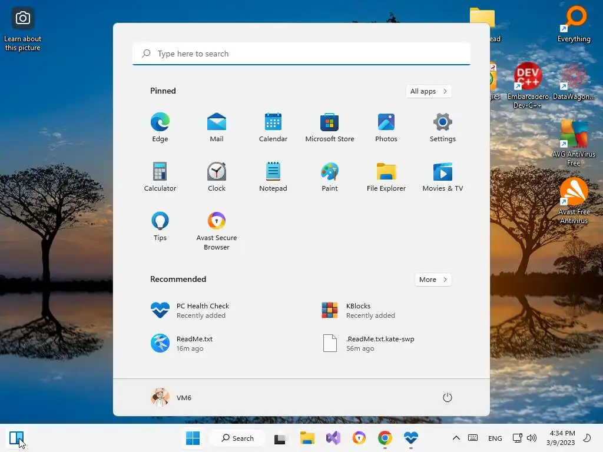Launch Avast Secure Browser from pinned
603x452 pixels.
coord(217,231)
